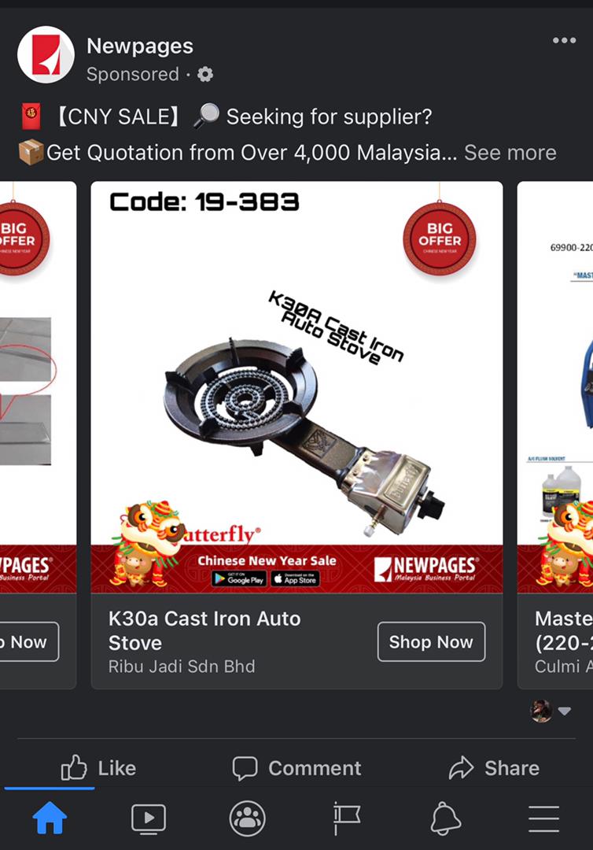Open the Watch video tab
The height and width of the screenshot is (850, 593).
pos(149,819)
